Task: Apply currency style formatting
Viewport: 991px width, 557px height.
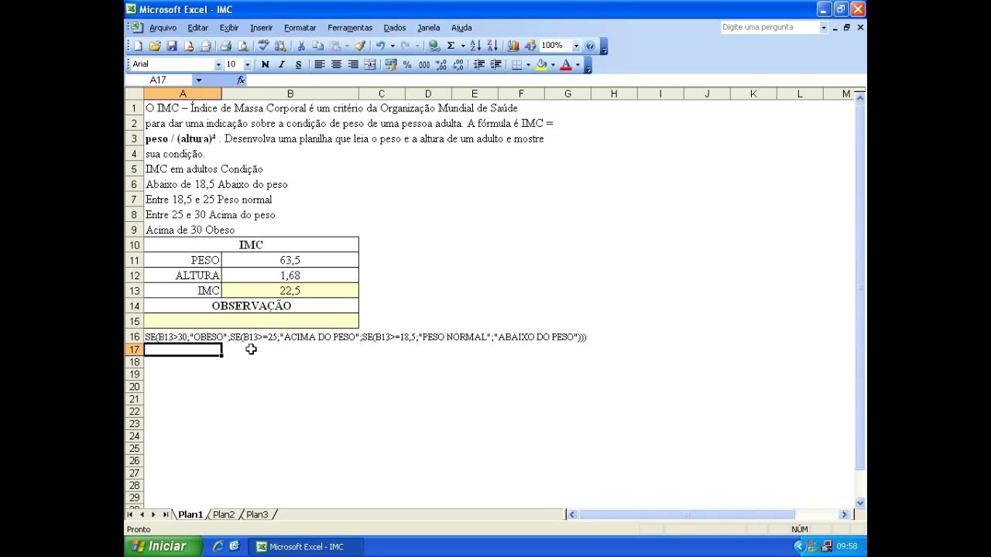Action: point(391,64)
